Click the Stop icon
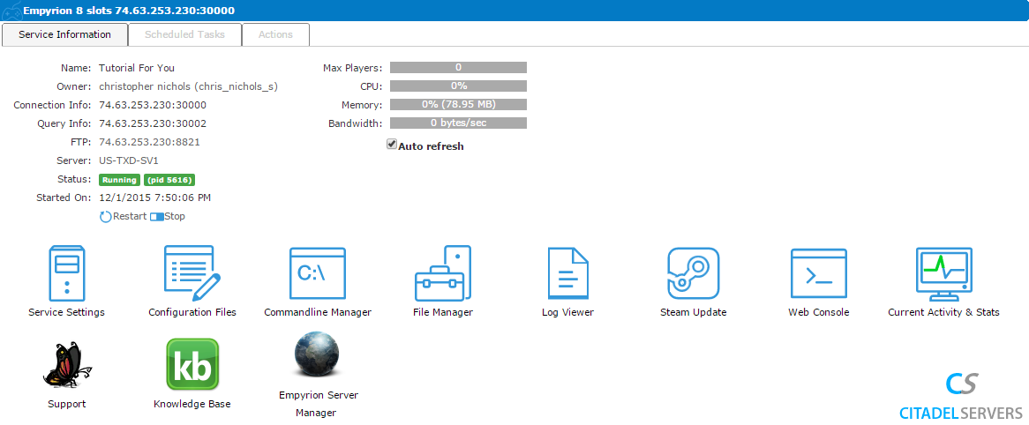The image size is (1029, 425). tap(156, 216)
